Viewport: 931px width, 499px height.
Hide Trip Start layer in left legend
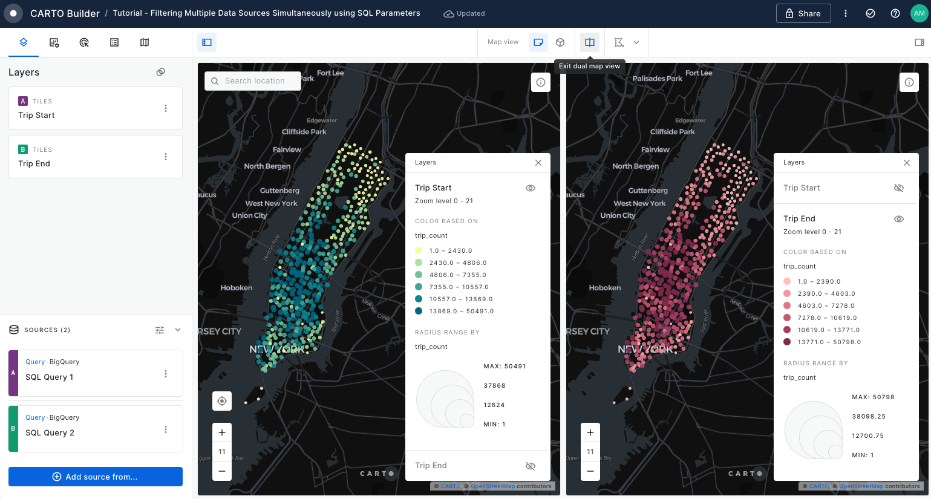point(531,188)
